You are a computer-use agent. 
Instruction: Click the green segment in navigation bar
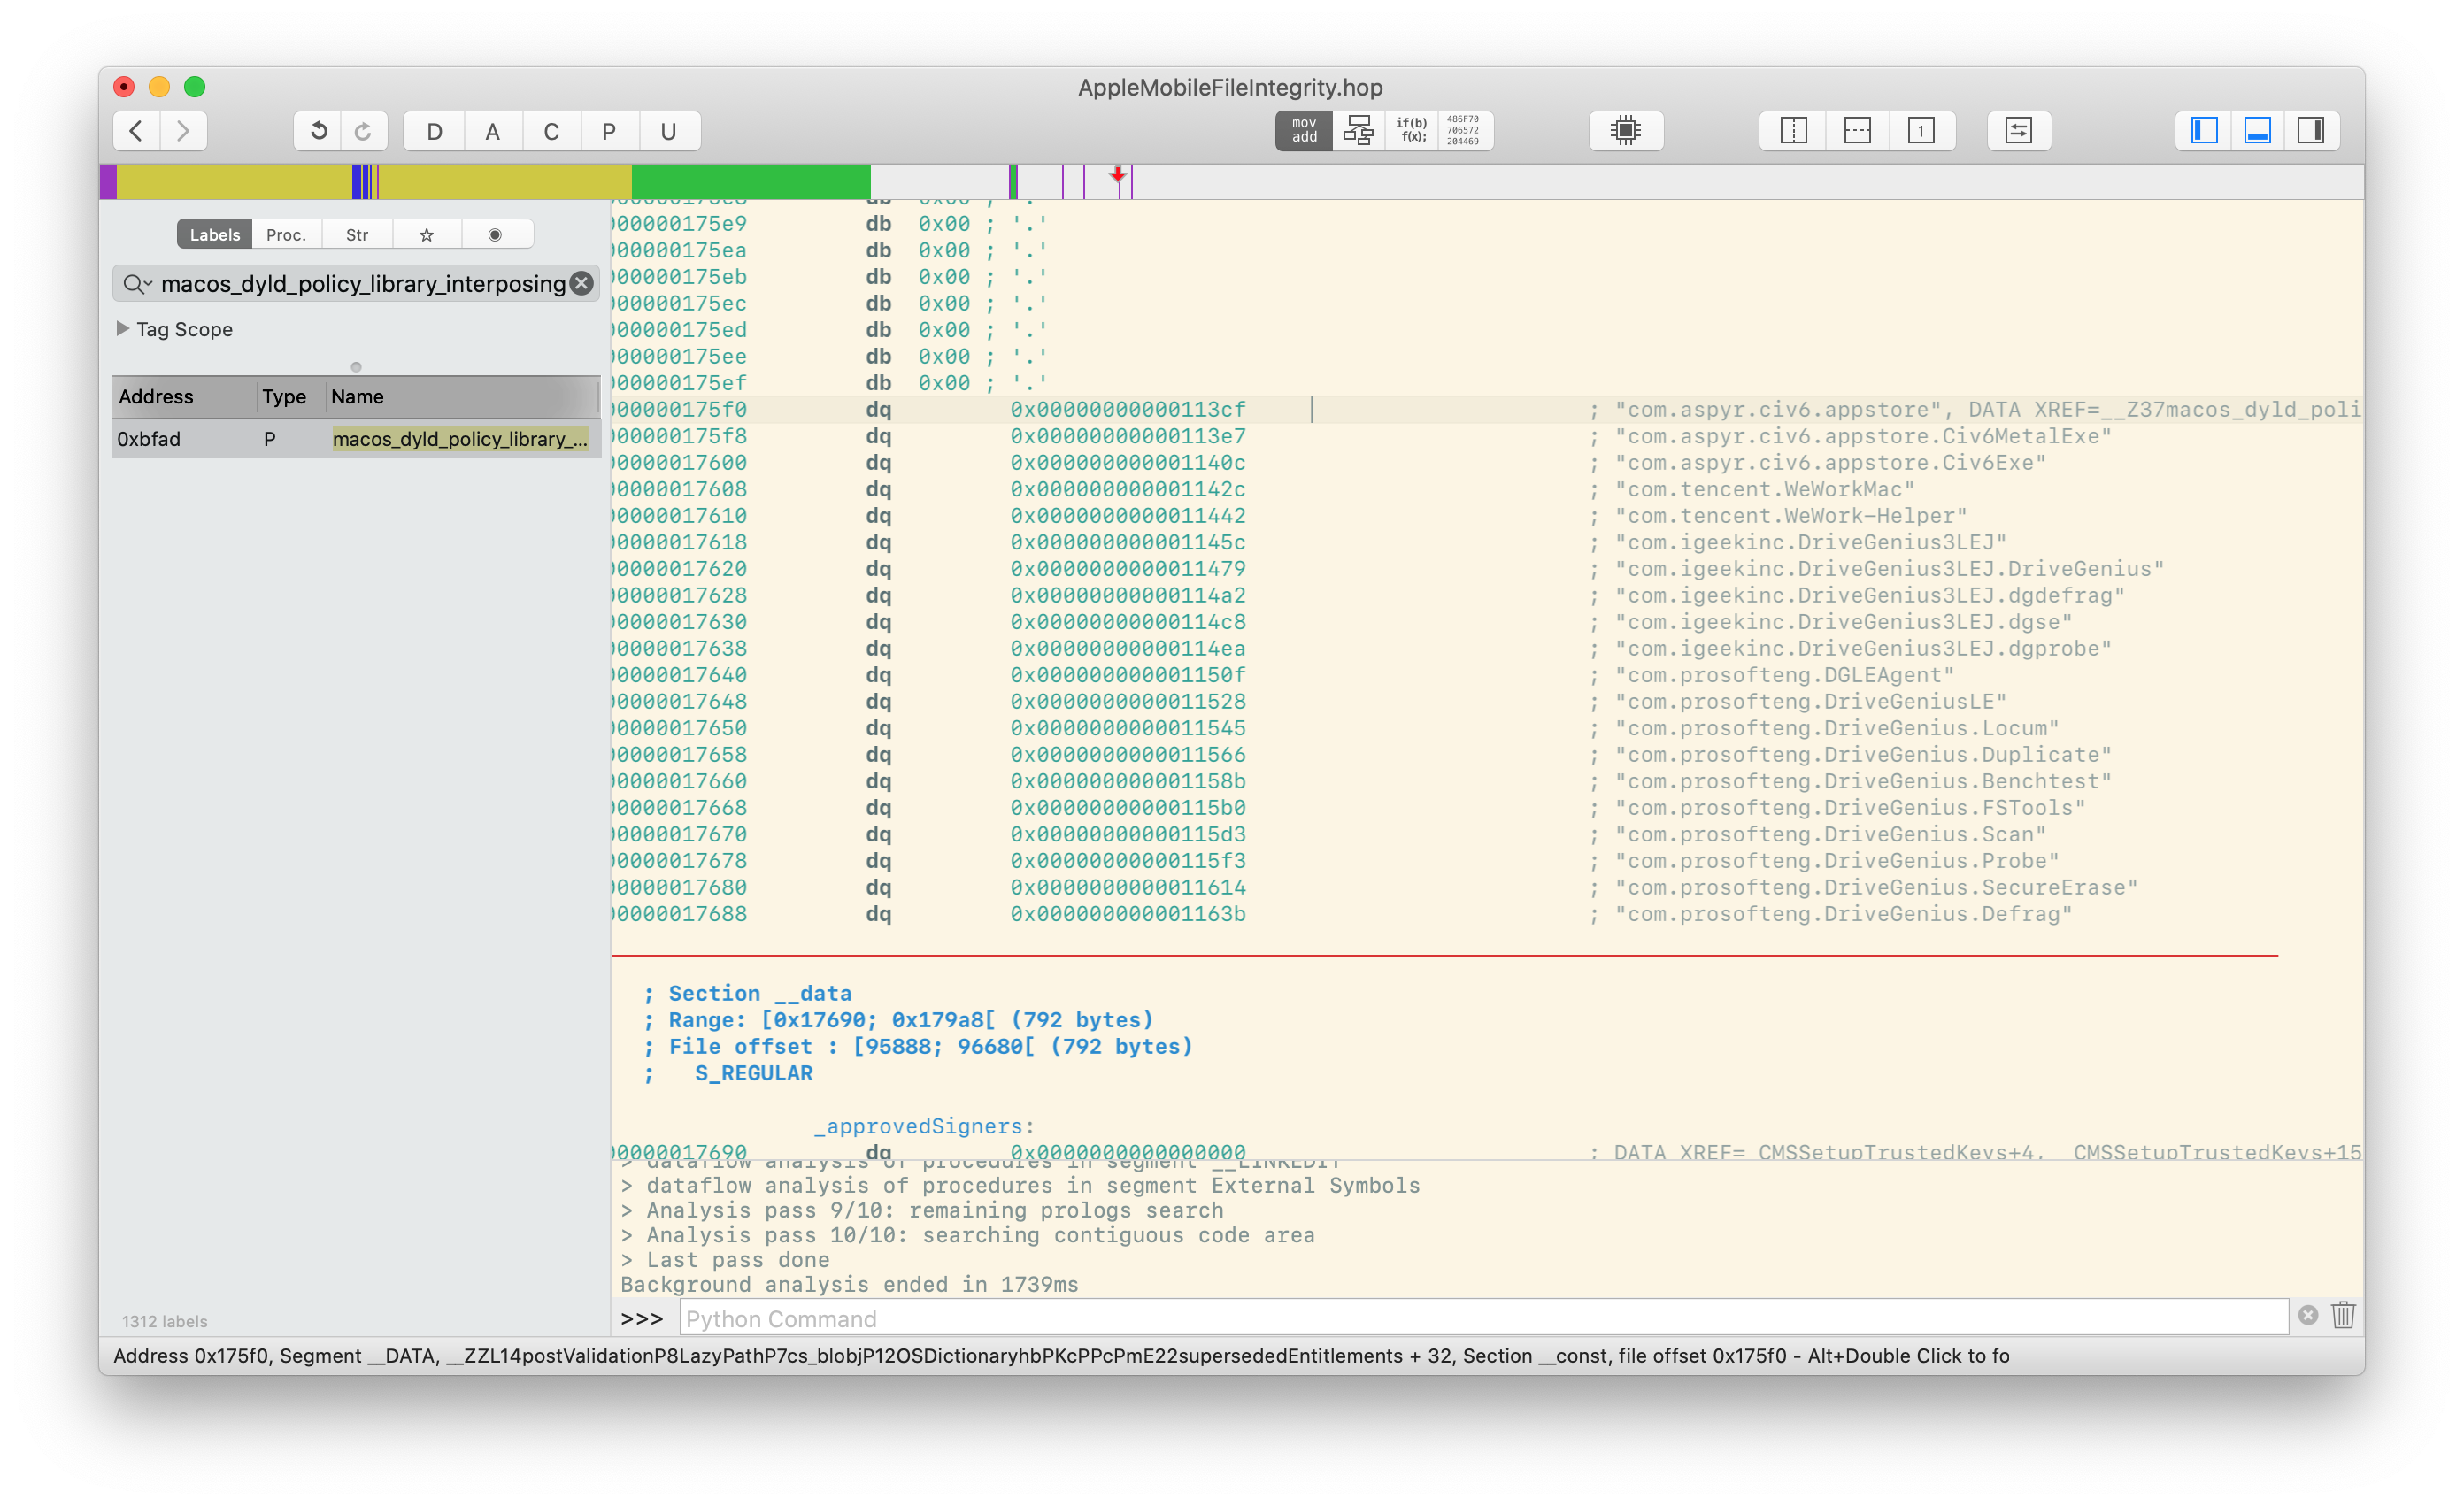[751, 182]
